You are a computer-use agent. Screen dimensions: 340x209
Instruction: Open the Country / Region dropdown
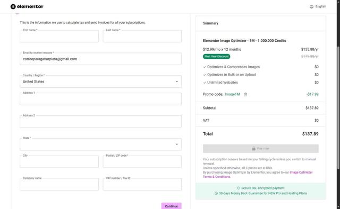(100, 81)
